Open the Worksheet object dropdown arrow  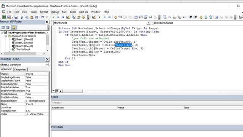148,23
